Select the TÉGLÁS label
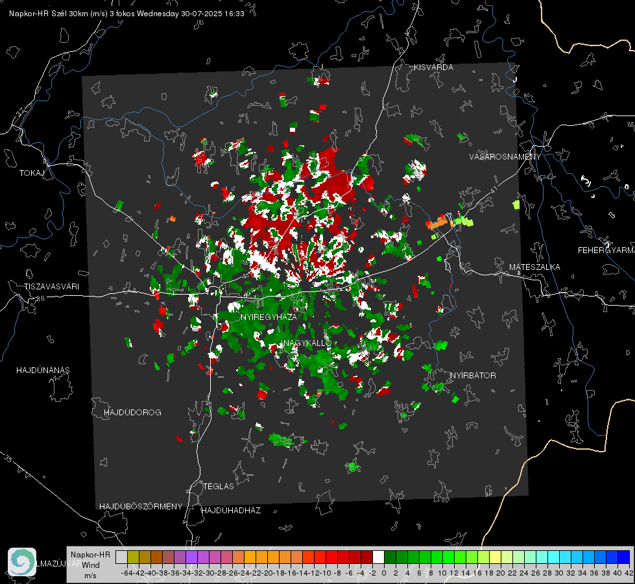Screen dimensions: 635x584 219,487
